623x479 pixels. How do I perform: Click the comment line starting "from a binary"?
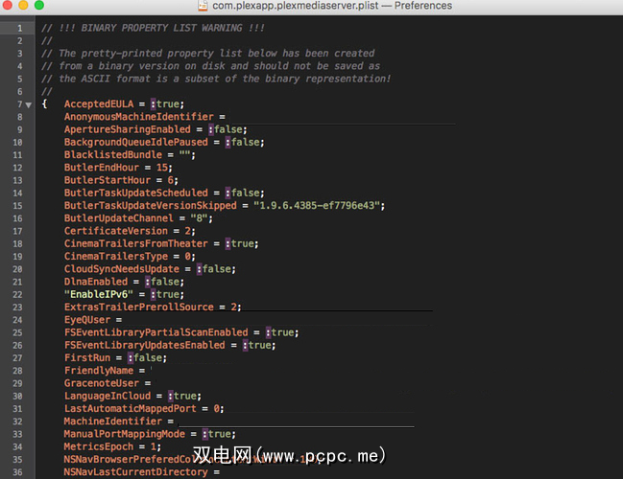tap(211, 66)
